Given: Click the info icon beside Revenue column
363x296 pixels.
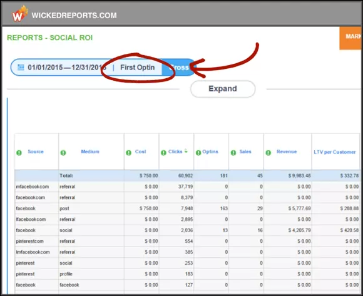Looking at the screenshot, I should (268, 153).
